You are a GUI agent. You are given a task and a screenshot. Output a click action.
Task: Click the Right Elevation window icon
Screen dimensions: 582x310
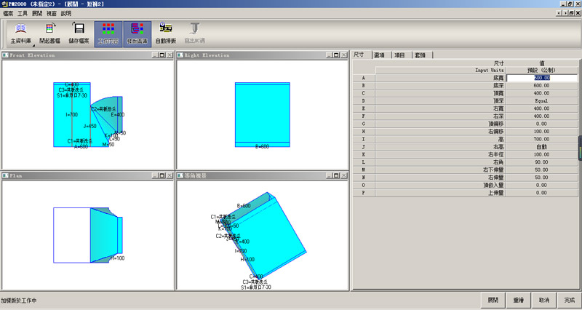(180, 55)
